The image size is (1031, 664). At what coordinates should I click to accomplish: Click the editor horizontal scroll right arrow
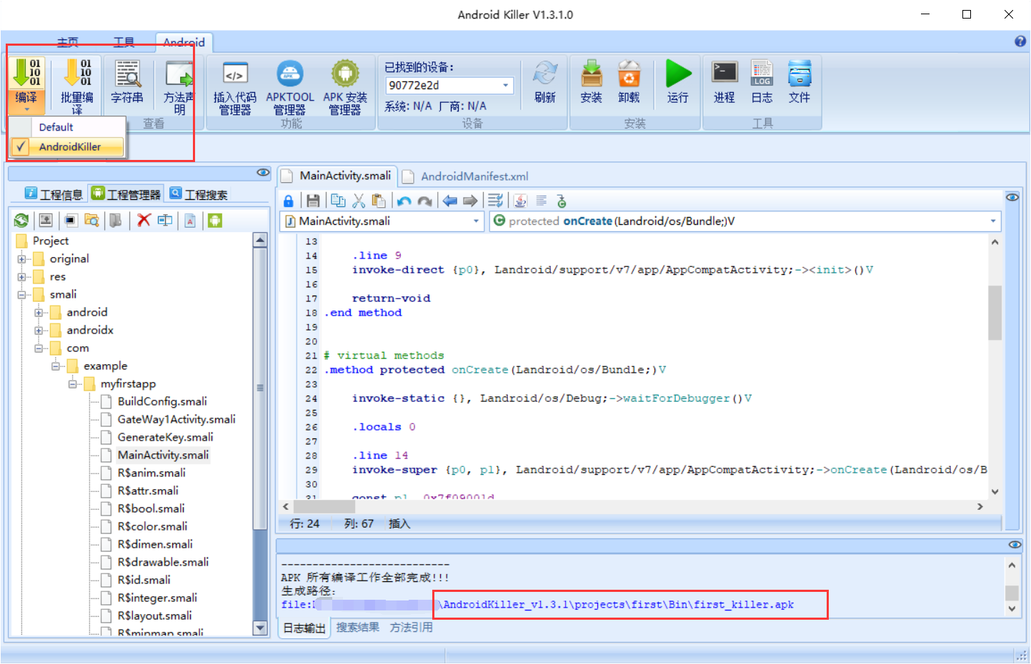[980, 506]
